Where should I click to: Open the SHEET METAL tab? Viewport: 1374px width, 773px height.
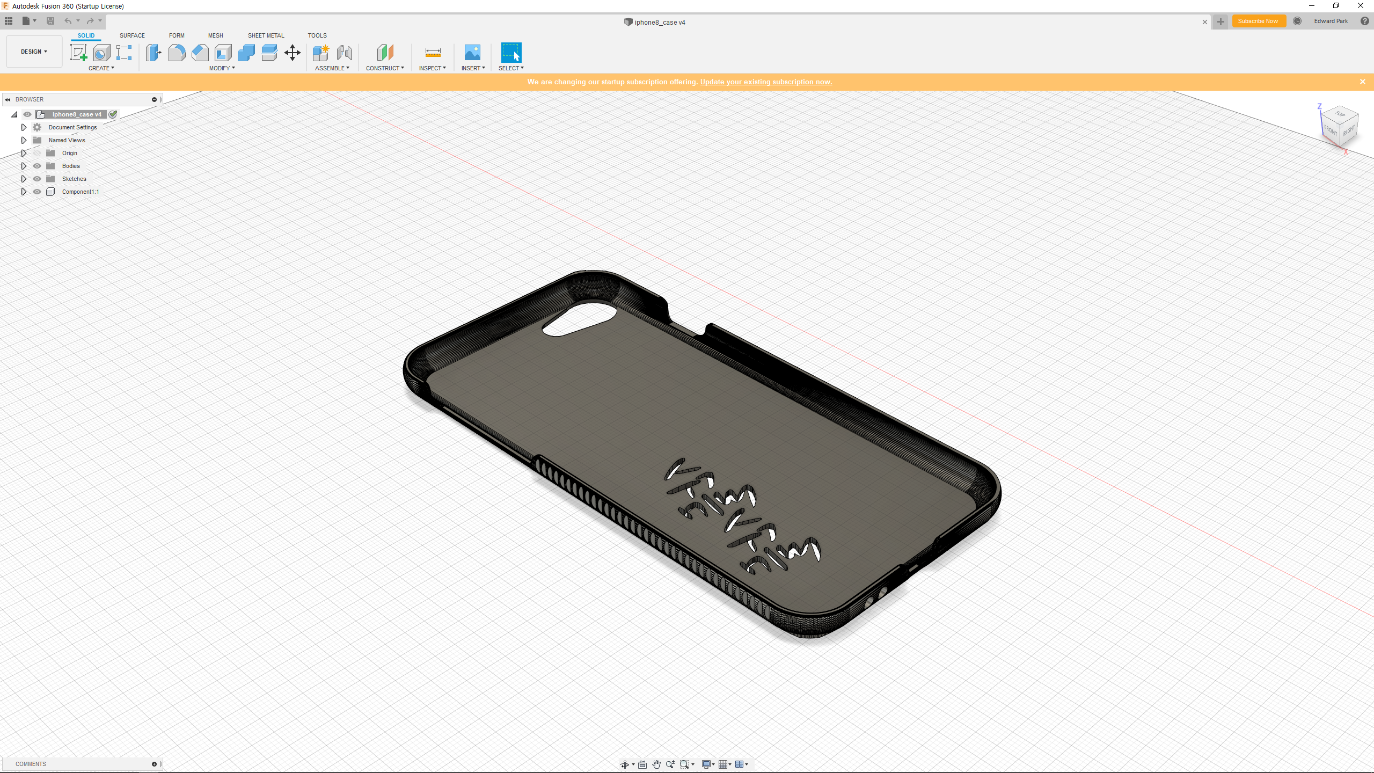coord(266,35)
